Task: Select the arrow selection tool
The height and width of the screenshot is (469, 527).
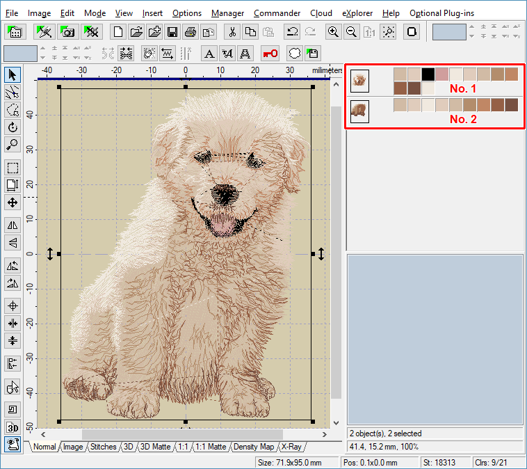Action: 12,74
